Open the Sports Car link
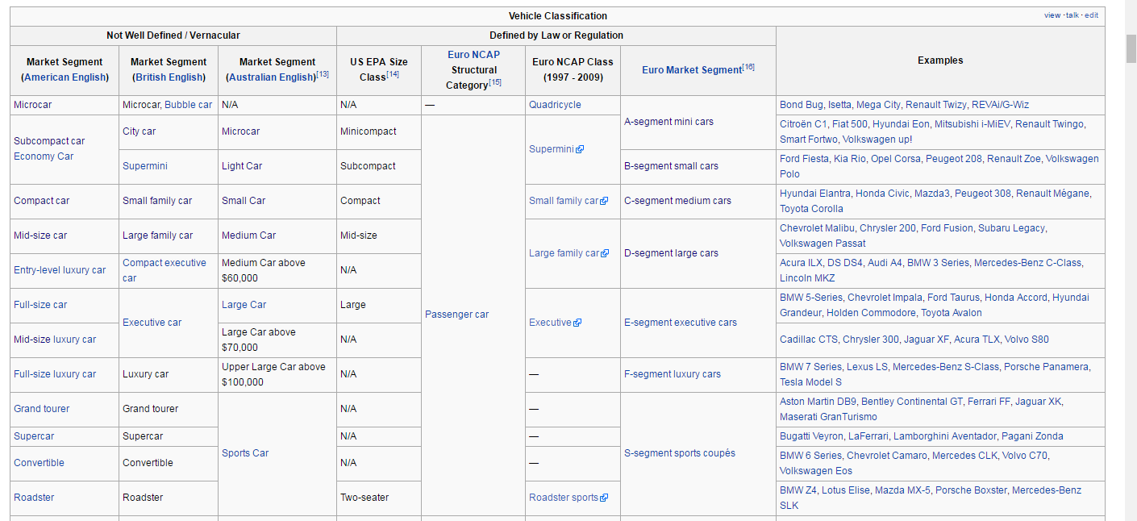1137x521 pixels. click(x=245, y=453)
